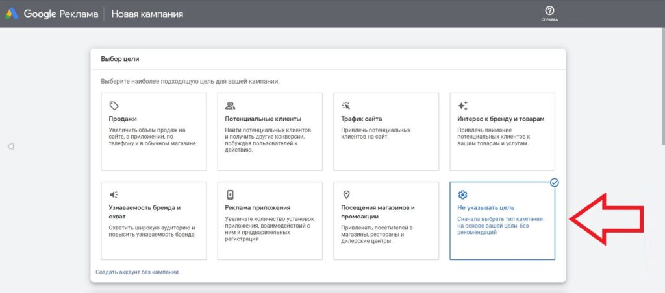Screen dimensions: 665x293
Task: Click the stars icon for Интерес к бренду
Action: (462, 106)
